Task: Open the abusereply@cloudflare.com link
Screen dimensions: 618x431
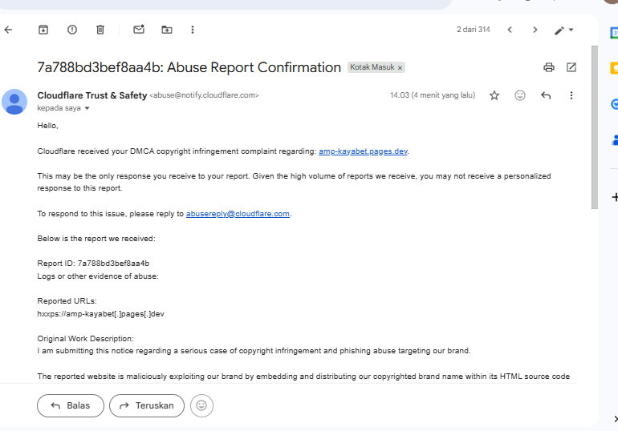Action: coord(238,214)
